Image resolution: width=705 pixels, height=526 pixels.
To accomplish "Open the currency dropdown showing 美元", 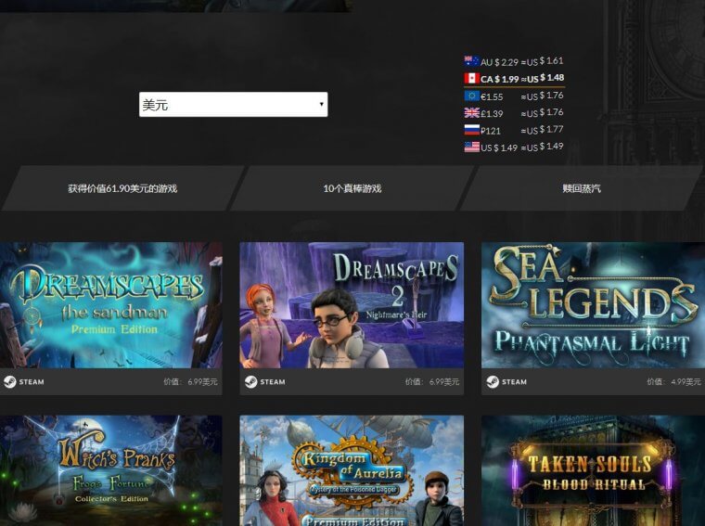I will pos(234,104).
